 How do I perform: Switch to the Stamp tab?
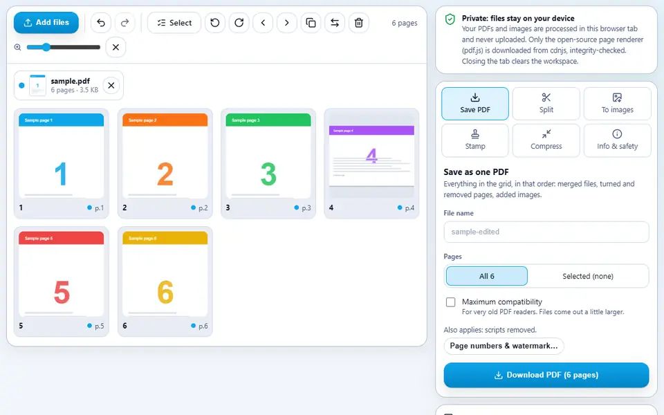(x=475, y=140)
